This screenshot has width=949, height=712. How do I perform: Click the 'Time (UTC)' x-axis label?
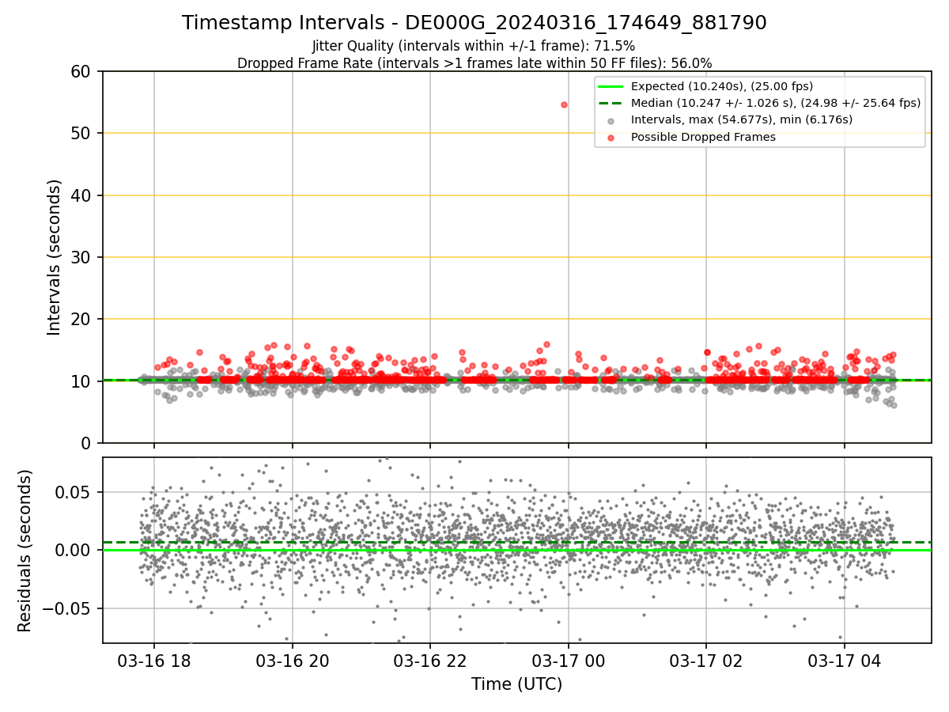[516, 684]
